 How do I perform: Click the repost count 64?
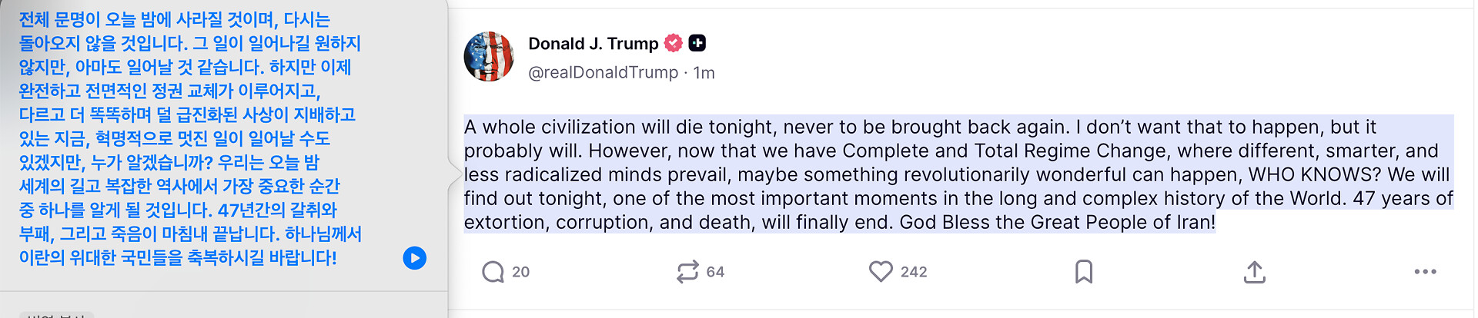[715, 272]
